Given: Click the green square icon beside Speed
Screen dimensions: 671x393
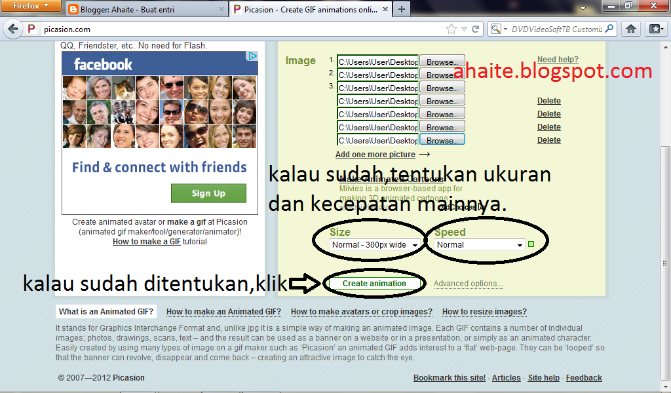Looking at the screenshot, I should [x=531, y=244].
